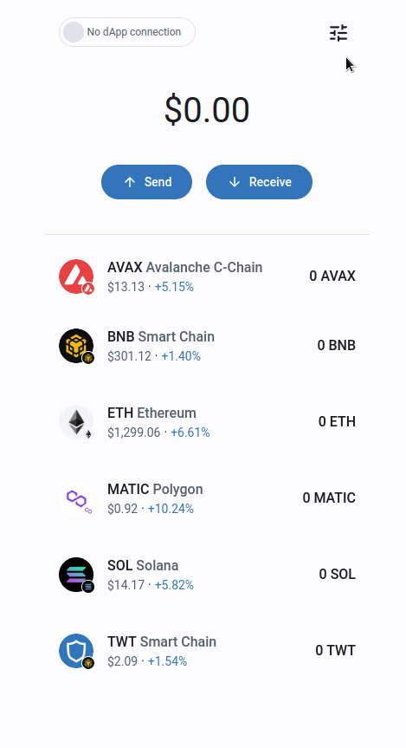Viewport: 406px width, 748px height.
Task: Click the Ethereum diamond logo
Action: tap(76, 422)
